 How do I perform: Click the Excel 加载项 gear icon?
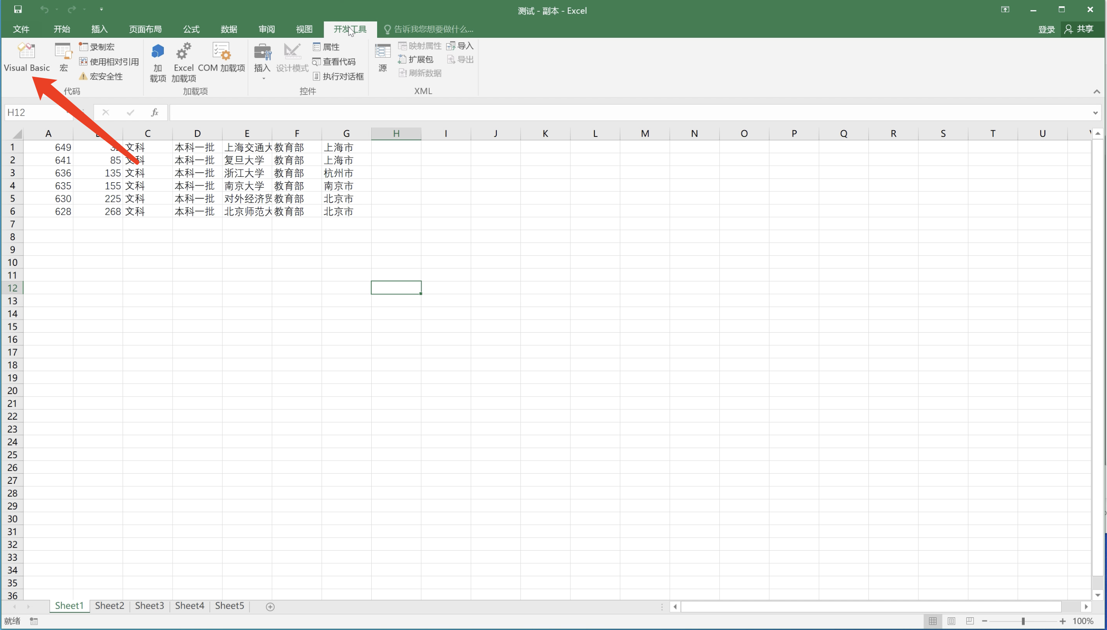pyautogui.click(x=184, y=52)
